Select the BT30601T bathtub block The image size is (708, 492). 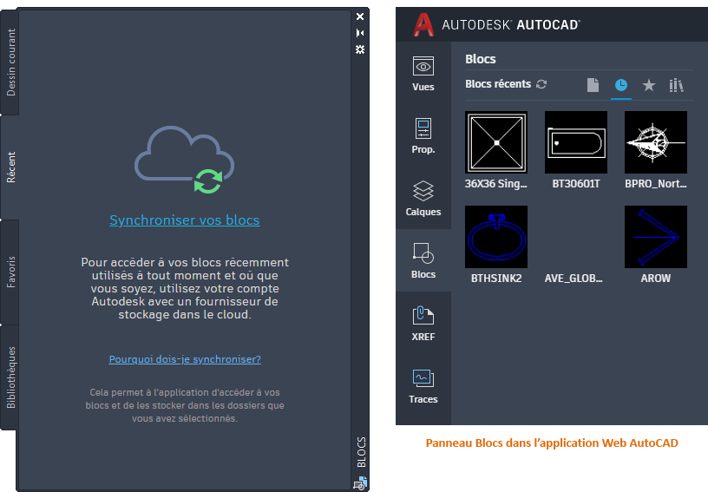[576, 142]
